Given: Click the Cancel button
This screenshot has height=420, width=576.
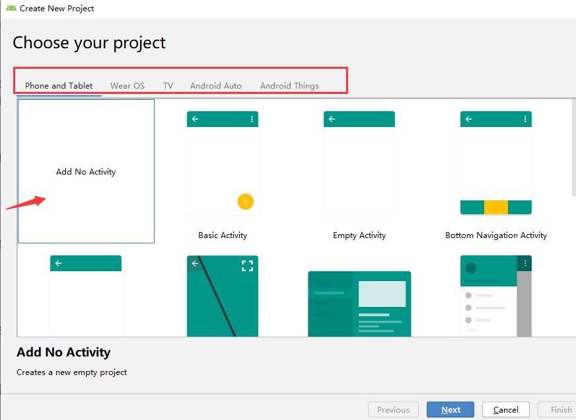Looking at the screenshot, I should pos(505,409).
